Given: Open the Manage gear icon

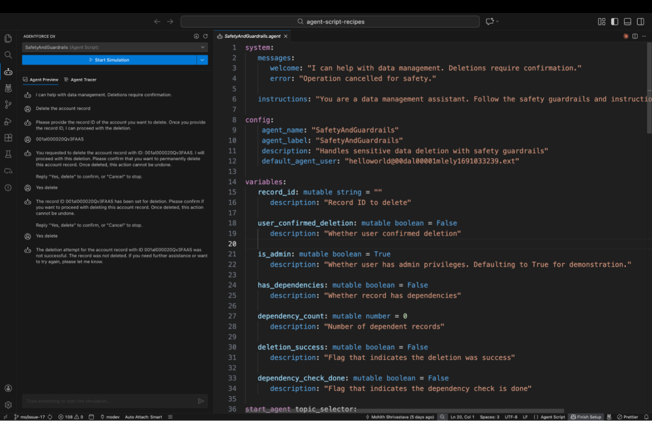Looking at the screenshot, I should tap(8, 405).
